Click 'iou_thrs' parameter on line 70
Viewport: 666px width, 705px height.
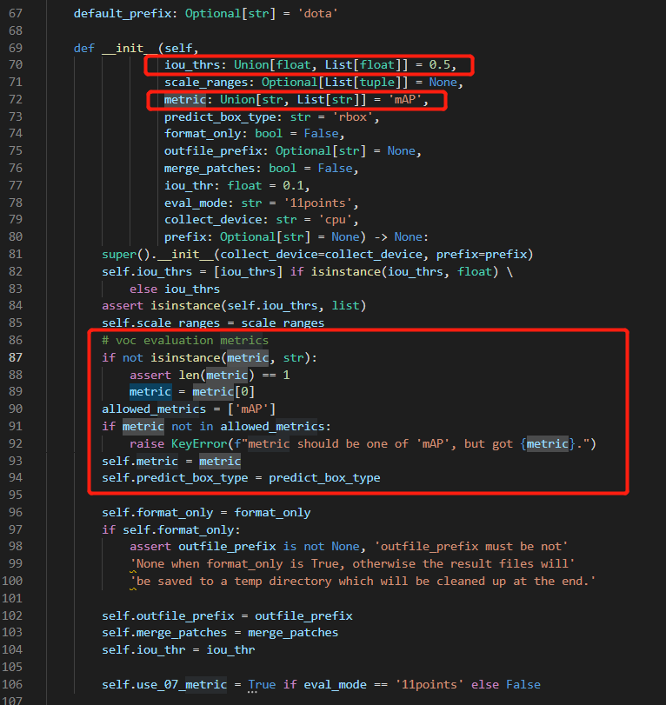tap(191, 64)
